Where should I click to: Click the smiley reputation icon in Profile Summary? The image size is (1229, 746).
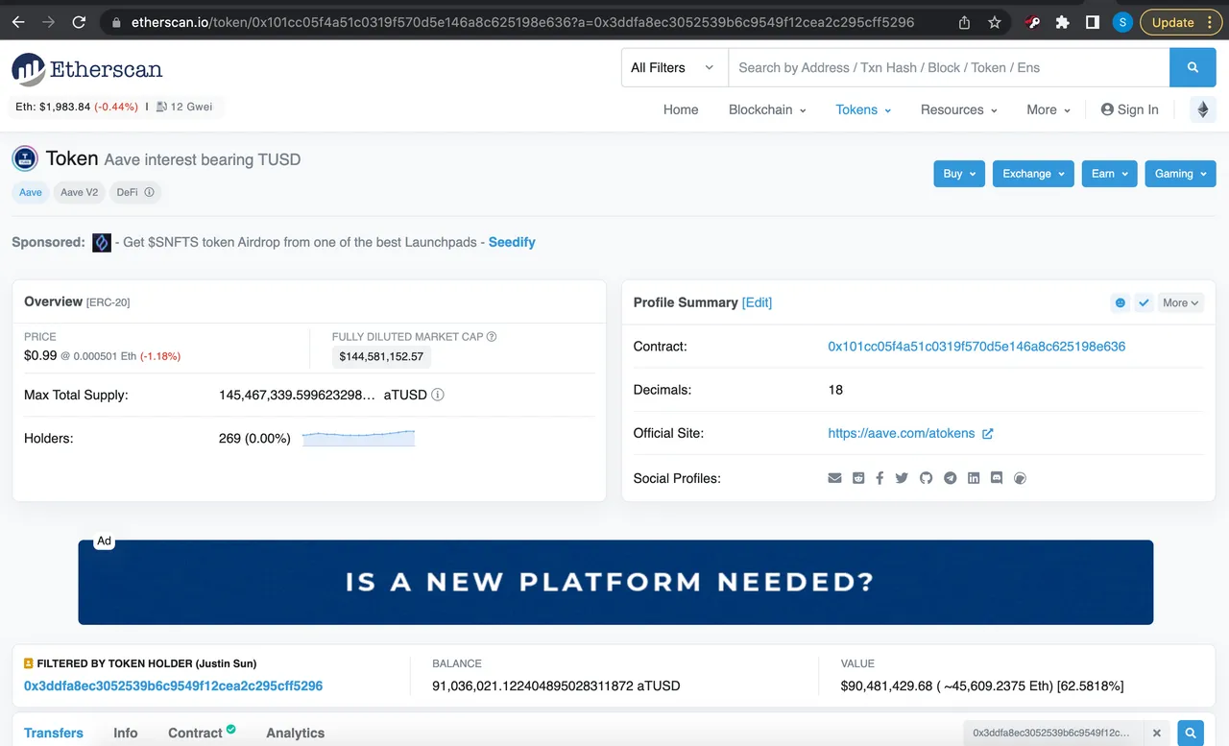pyautogui.click(x=1120, y=302)
